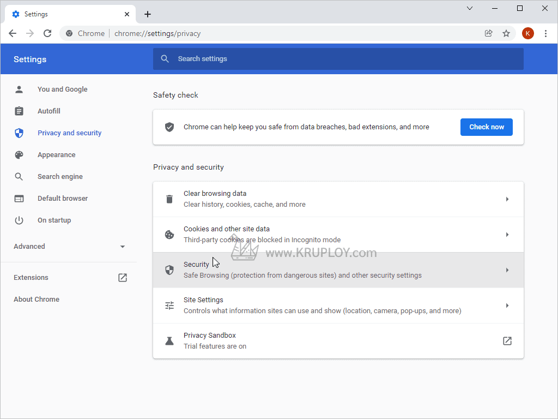Close the Settings tab

tap(127, 14)
